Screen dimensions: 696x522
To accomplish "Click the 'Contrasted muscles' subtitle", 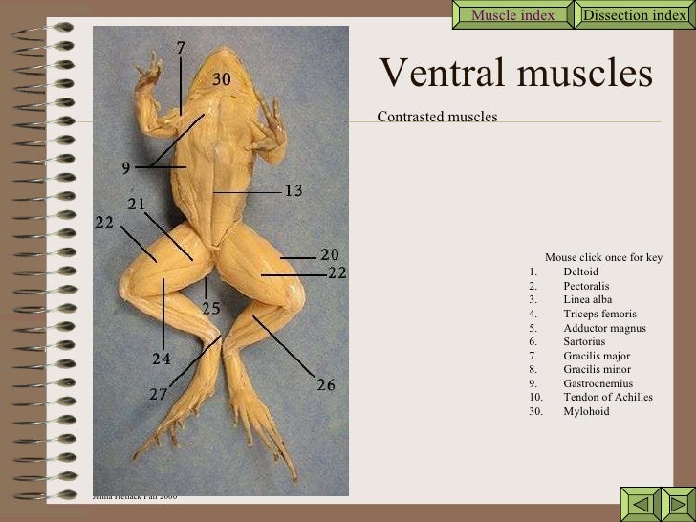I will (x=437, y=117).
